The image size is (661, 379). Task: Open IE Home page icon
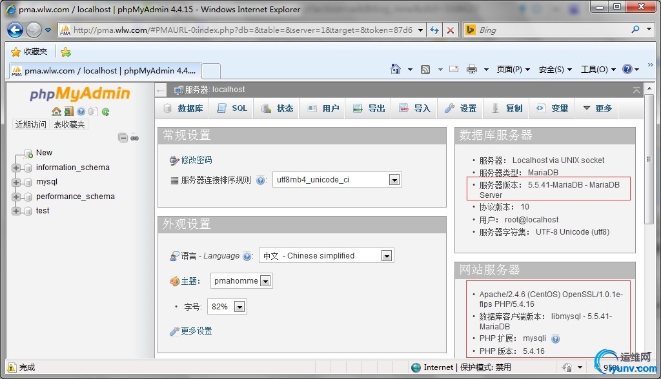click(x=396, y=69)
